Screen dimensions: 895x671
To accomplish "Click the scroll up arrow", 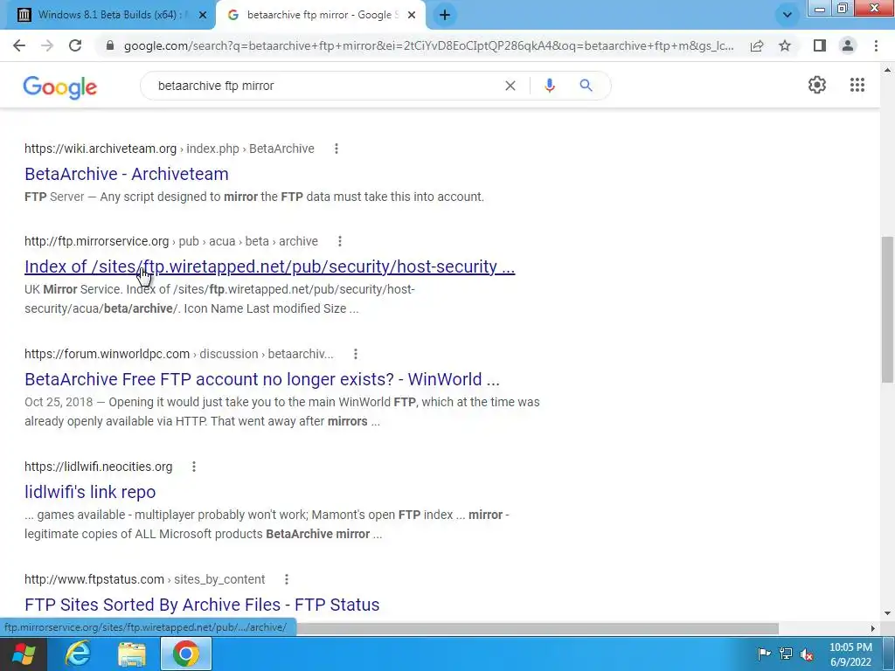I will [x=887, y=70].
